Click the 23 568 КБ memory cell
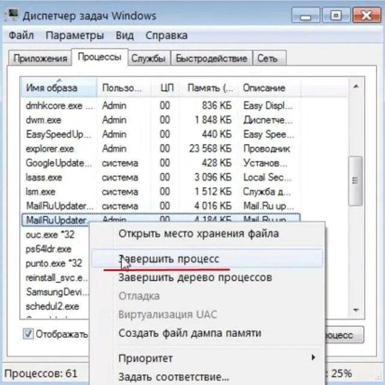Image resolution: width=385 pixels, height=385 pixels. (x=210, y=149)
